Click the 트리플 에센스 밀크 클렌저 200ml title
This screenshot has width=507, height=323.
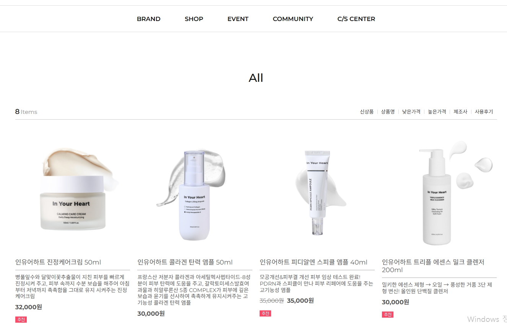433,266
